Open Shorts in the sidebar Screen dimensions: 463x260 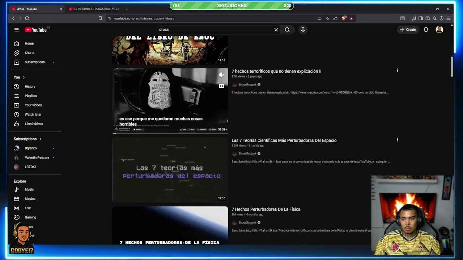(29, 53)
